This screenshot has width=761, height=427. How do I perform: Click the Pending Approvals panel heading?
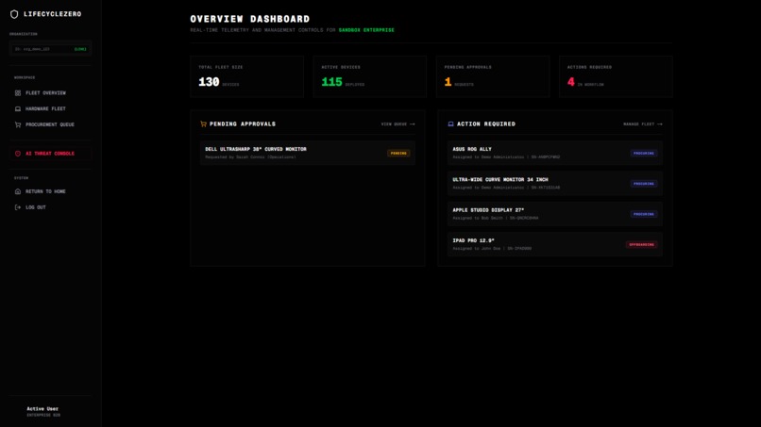(x=243, y=124)
